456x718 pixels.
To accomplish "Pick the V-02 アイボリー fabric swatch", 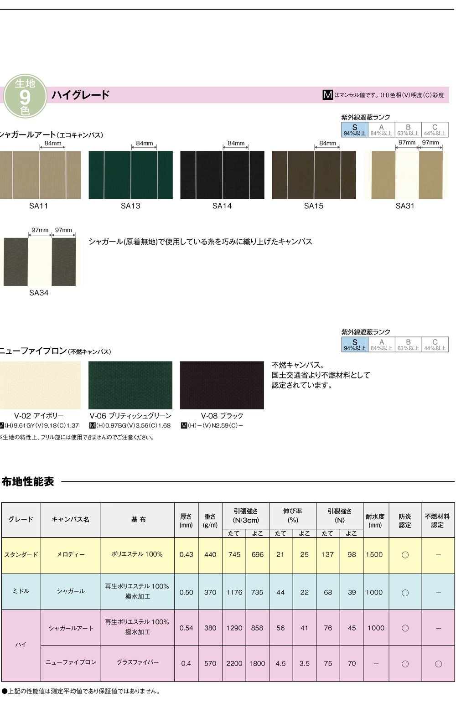I will click(x=40, y=385).
